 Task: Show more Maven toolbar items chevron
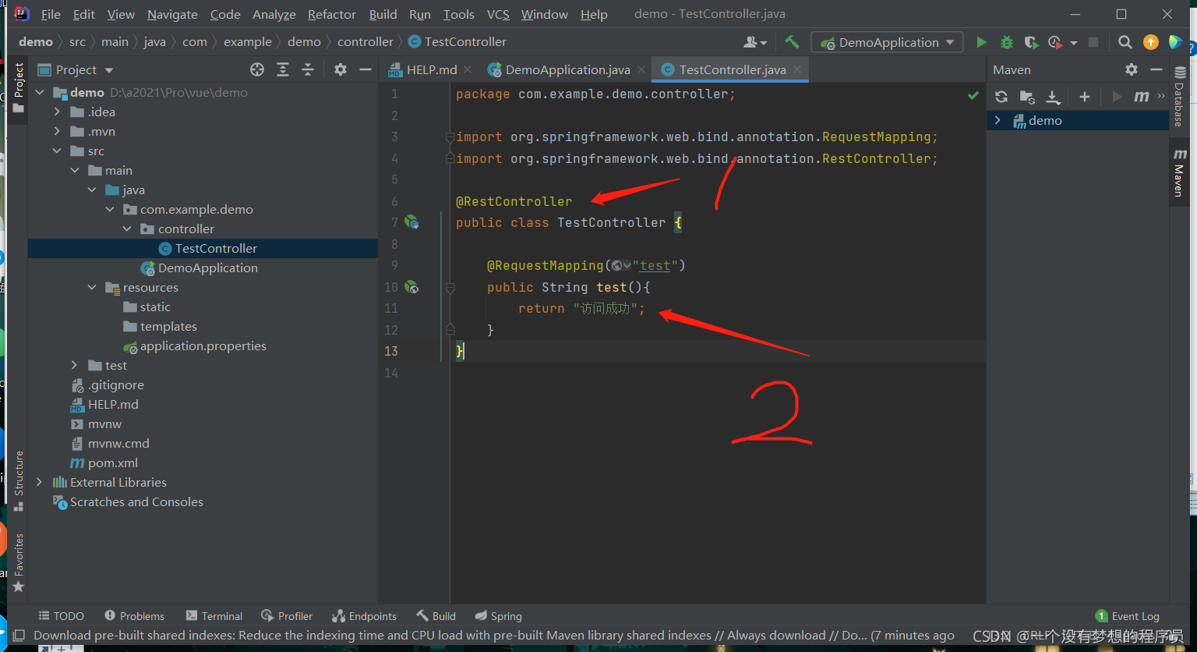tap(1161, 97)
